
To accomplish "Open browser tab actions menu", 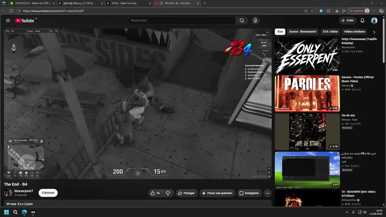I will tap(4, 3).
